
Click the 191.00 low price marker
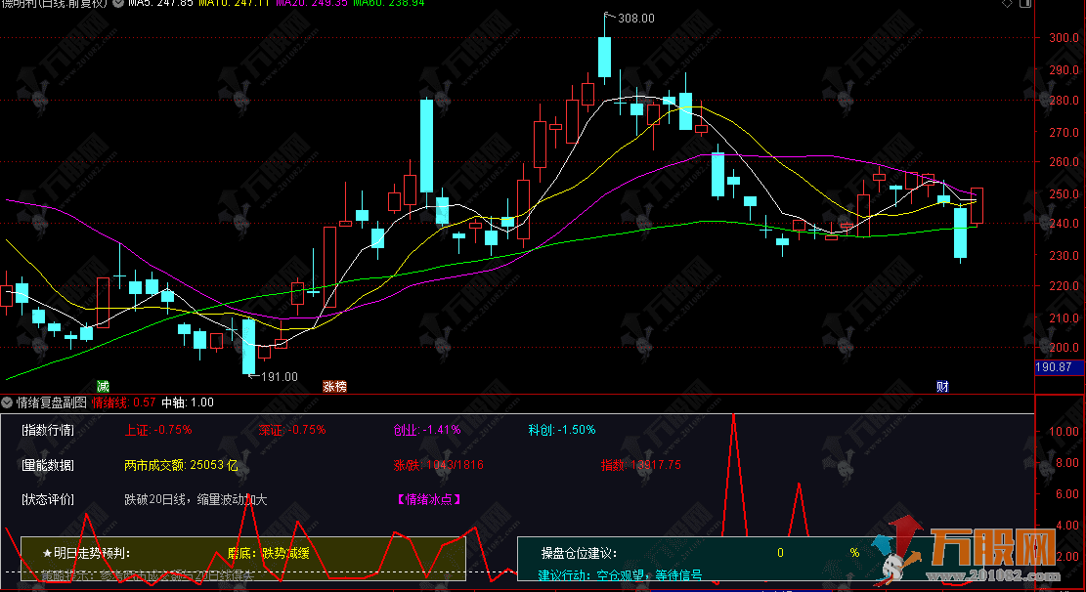point(279,376)
